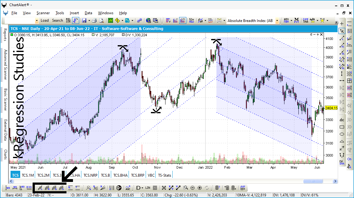Click into the symbol entry field
The image size is (354, 198).
pyautogui.click(x=20, y=21)
